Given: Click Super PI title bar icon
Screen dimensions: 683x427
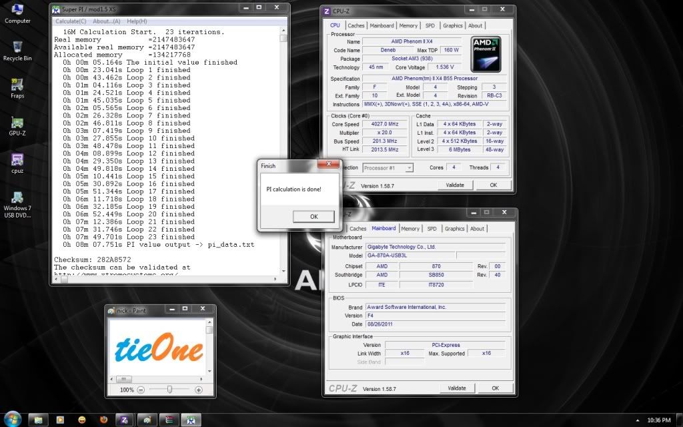Looking at the screenshot, I should click(x=56, y=9).
